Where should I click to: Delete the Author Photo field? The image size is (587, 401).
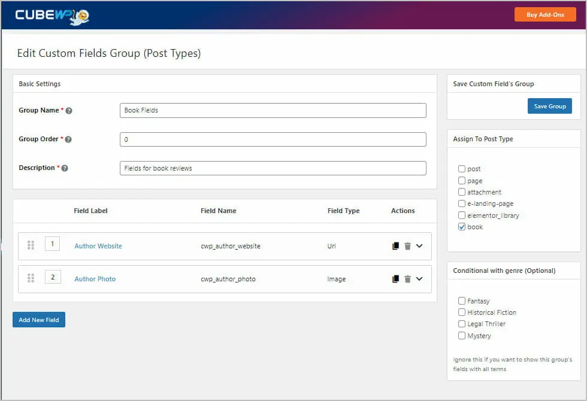[x=408, y=278]
